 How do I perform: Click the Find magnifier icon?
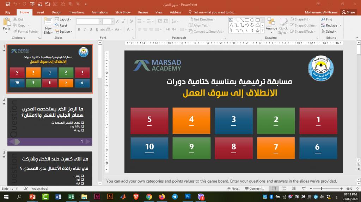(x=323, y=19)
